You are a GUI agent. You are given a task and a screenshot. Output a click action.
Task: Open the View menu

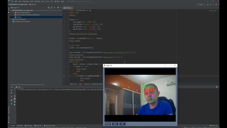click(x=20, y=1)
